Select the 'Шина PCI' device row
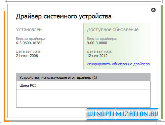Image resolution: width=165 pixels, height=125 pixels. [83, 85]
